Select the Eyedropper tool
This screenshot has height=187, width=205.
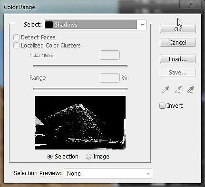(166, 90)
